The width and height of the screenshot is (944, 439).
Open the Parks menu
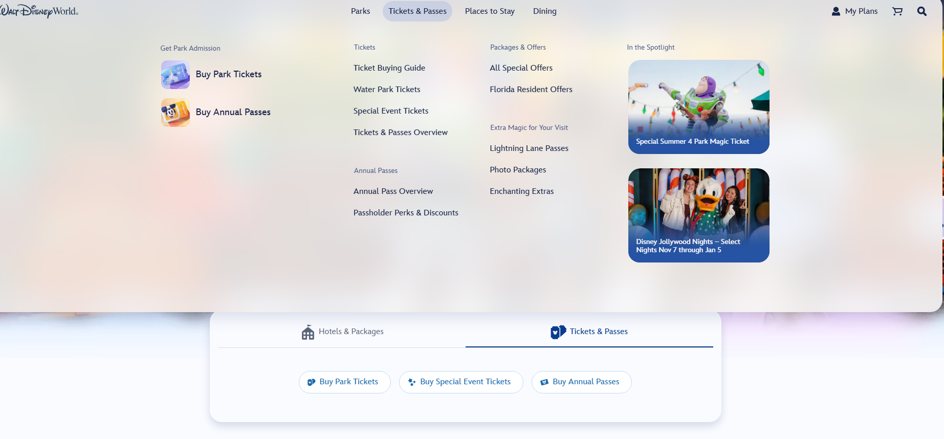click(361, 11)
